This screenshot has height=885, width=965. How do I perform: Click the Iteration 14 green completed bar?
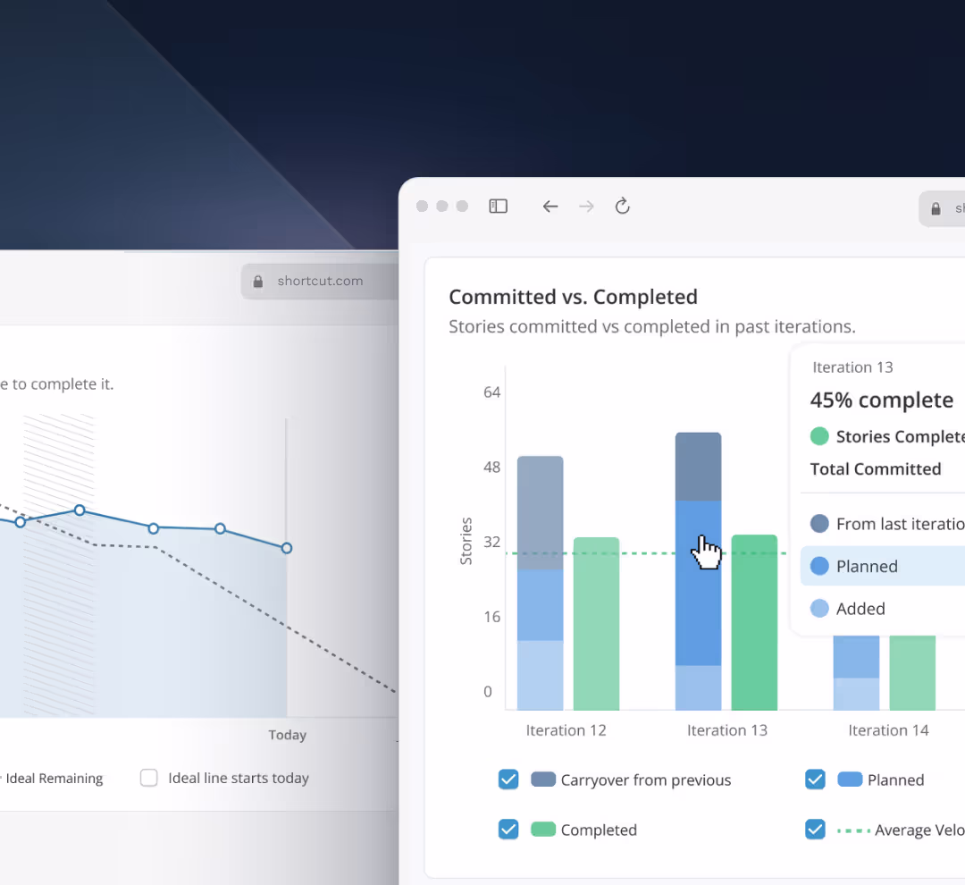pos(912,672)
